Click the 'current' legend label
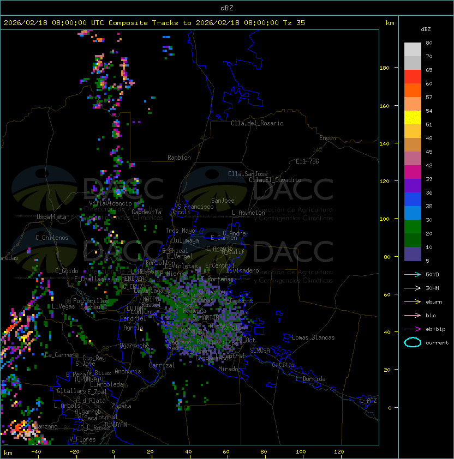 (437, 343)
